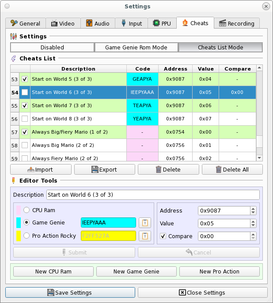
Task: Click the speaker icon on Audio tab
Action: click(89, 23)
